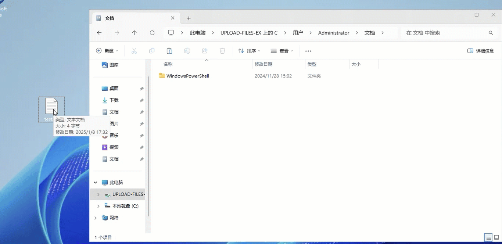This screenshot has width=502, height=244.
Task: Click the 在 文档 中搜索 search field
Action: pos(445,33)
